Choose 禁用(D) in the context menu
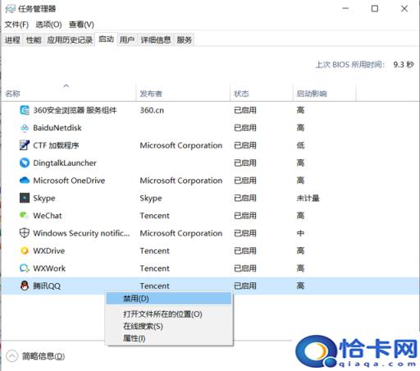This screenshot has width=420, height=371. [169, 299]
